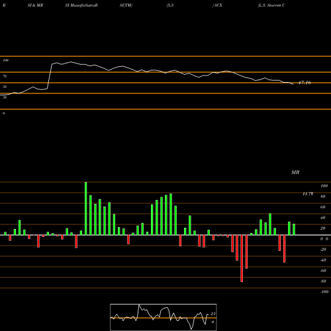The width and height of the screenshot is (331, 331).
Task: Click the RSI axis label 30
Action: click(5, 97)
